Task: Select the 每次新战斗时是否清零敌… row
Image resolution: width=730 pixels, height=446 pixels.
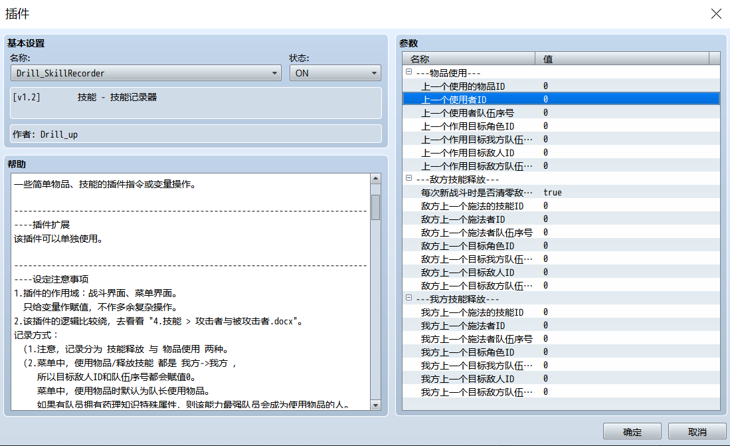Action: point(561,193)
